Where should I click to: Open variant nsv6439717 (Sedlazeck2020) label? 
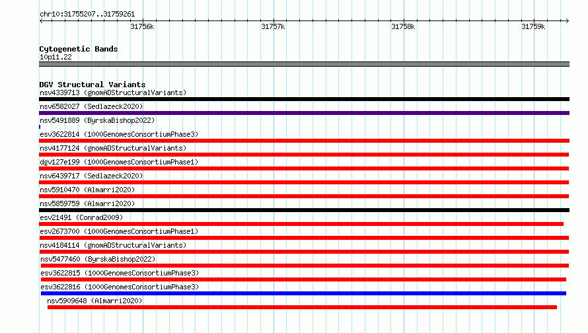point(91,176)
